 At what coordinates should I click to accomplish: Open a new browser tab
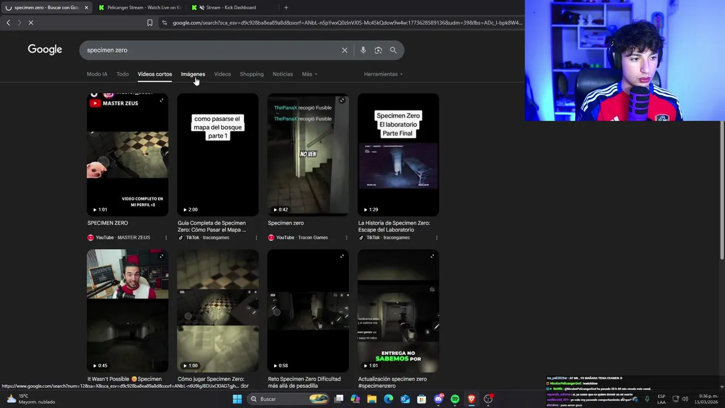pyautogui.click(x=286, y=7)
